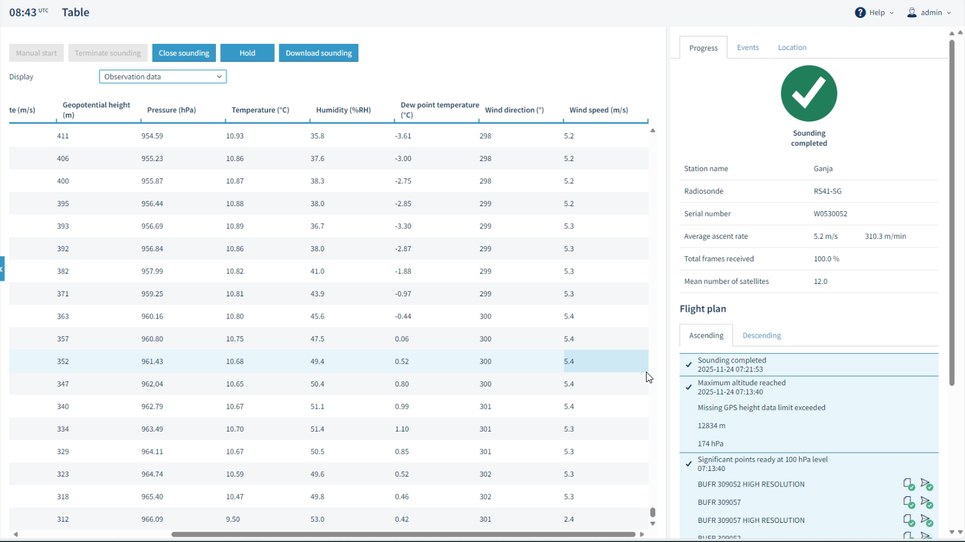Expand the admin account menu chevron
Image resolution: width=965 pixels, height=542 pixels.
(948, 13)
